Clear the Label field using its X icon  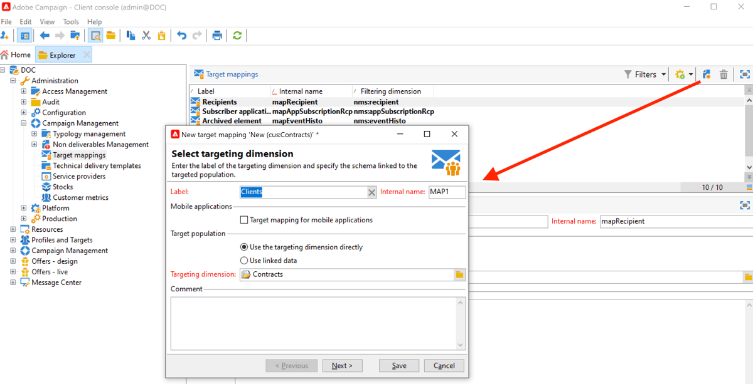click(371, 192)
